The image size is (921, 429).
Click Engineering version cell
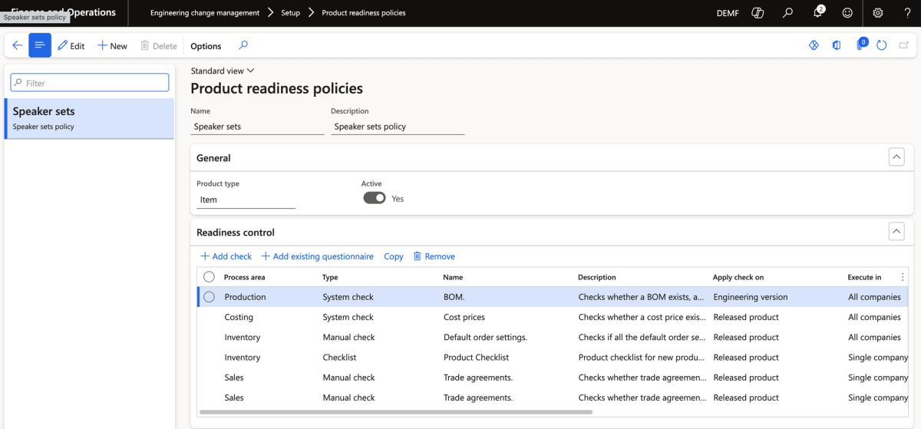point(751,297)
